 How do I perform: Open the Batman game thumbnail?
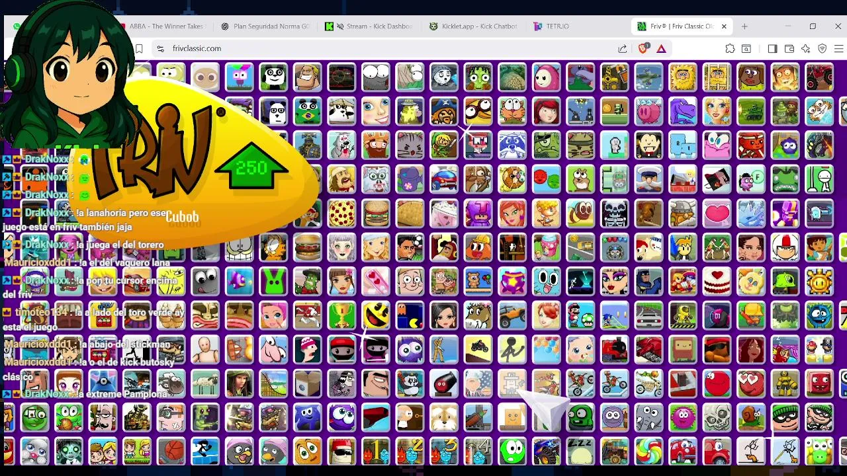tap(648, 281)
